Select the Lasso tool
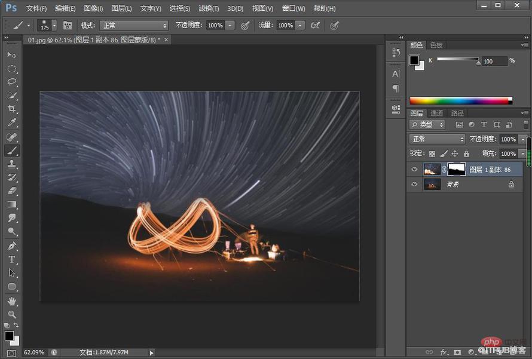The height and width of the screenshot is (359, 532). point(12,82)
